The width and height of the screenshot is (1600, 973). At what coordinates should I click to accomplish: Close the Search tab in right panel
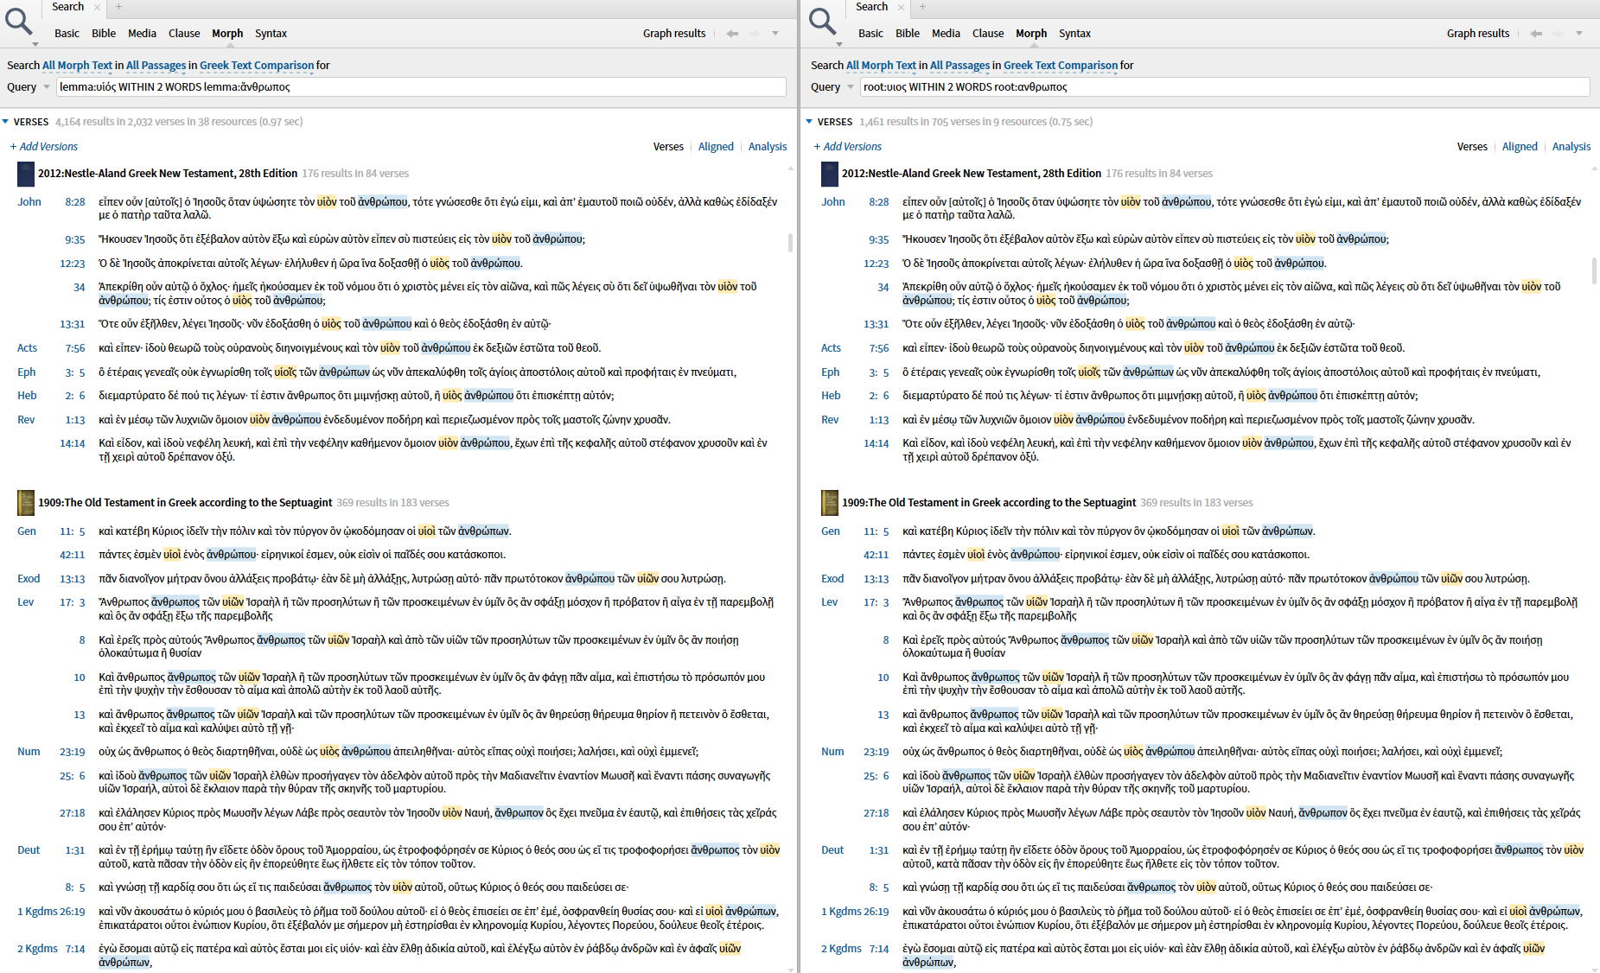click(902, 7)
